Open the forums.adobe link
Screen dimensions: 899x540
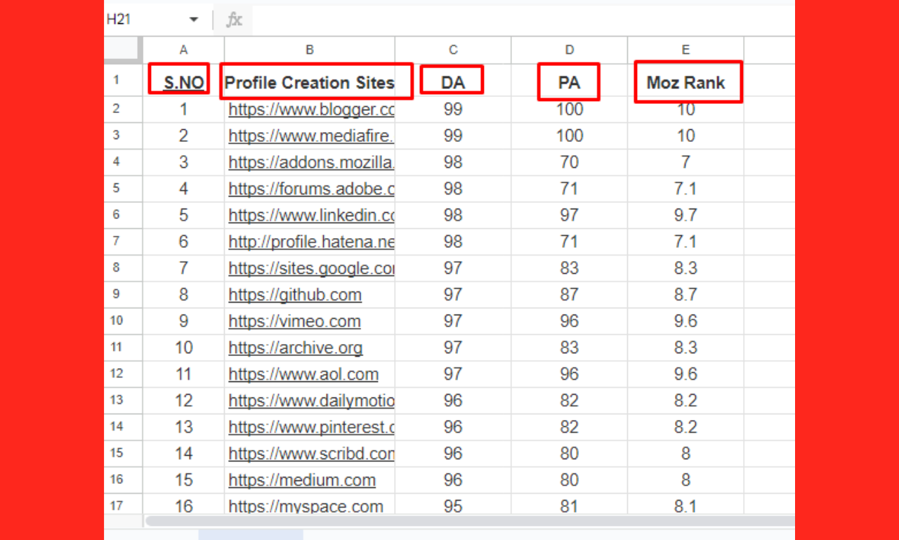[311, 189]
